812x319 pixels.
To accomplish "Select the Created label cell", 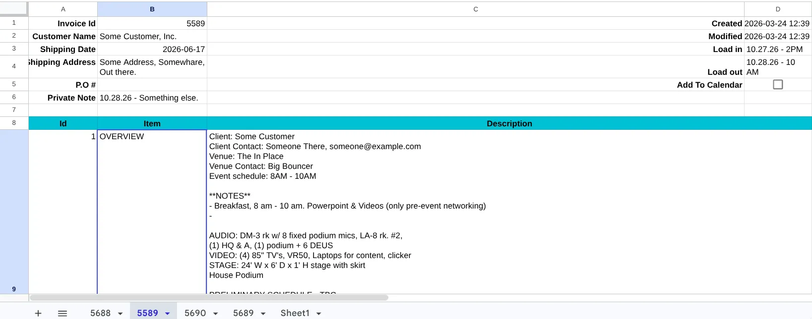I will tap(476, 23).
